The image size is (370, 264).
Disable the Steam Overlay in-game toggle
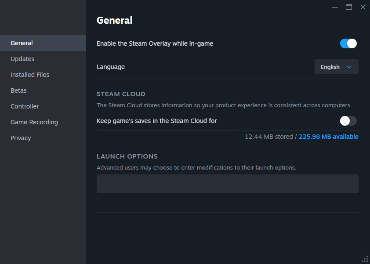coord(348,43)
